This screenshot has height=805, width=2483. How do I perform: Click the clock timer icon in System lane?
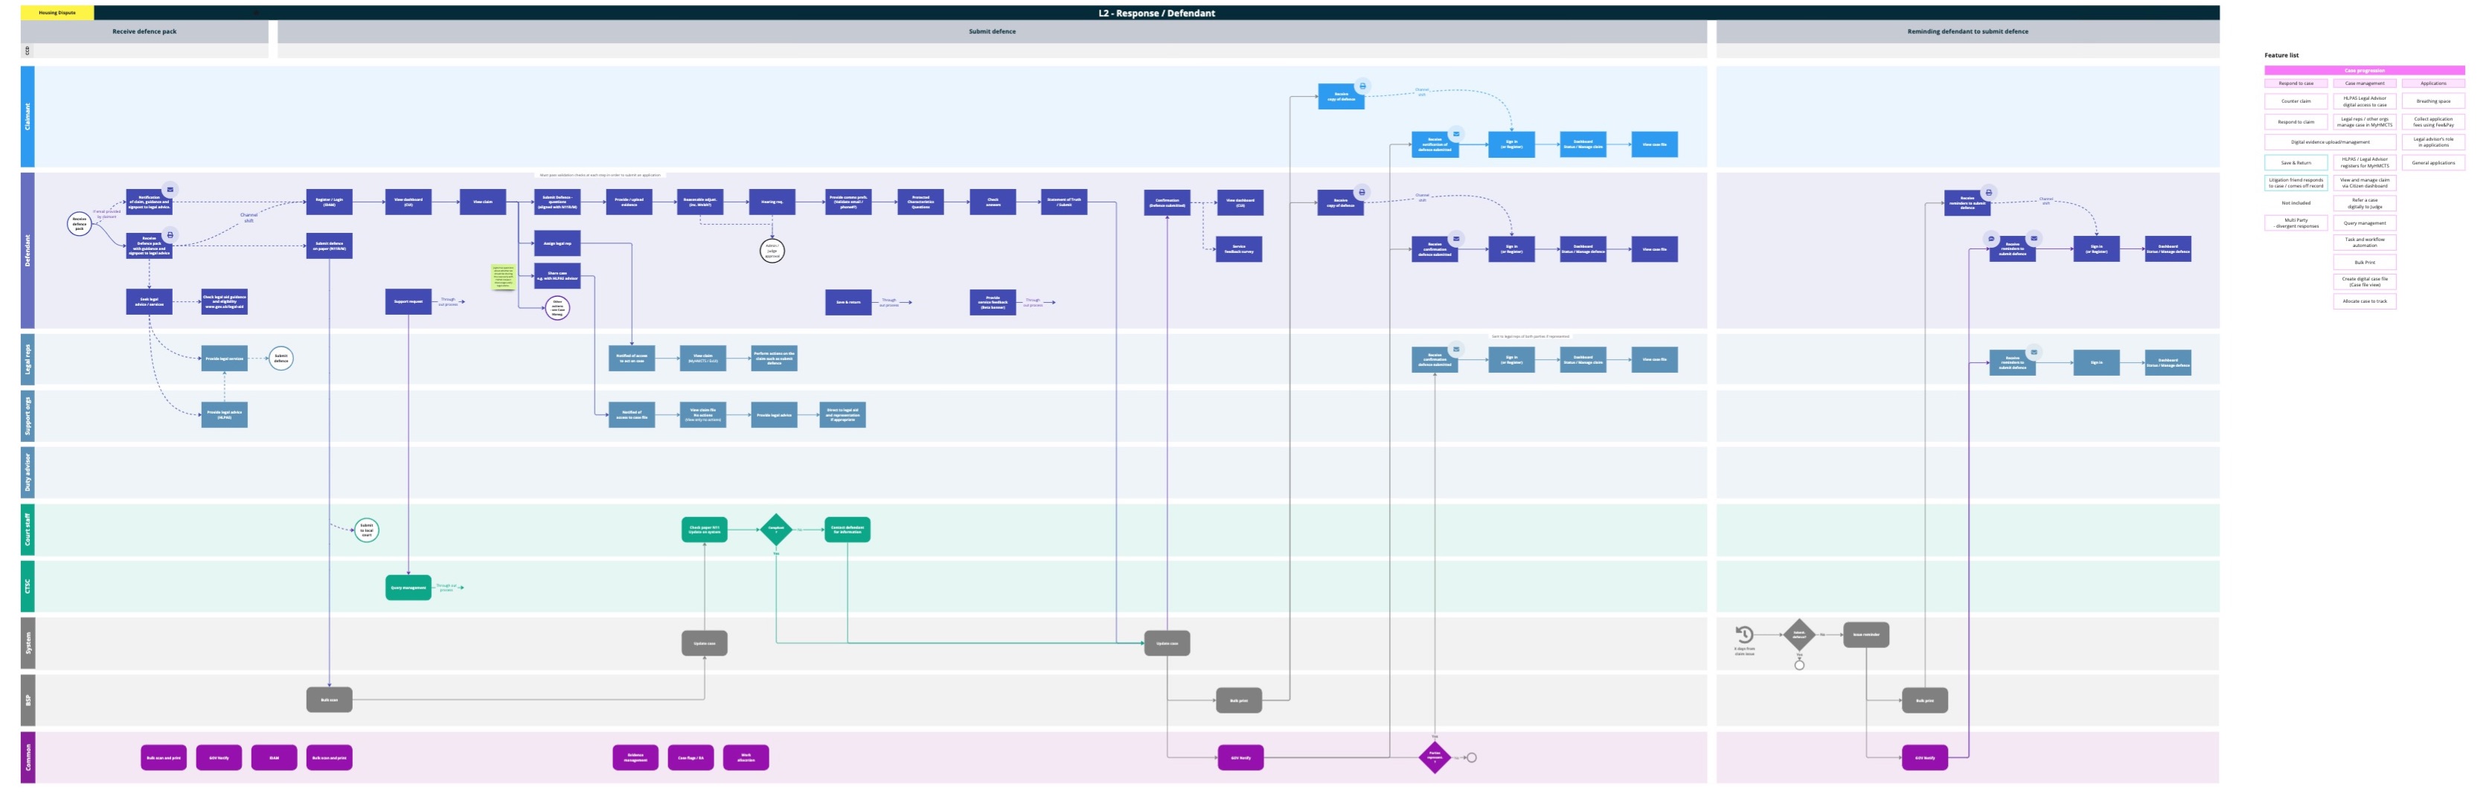(x=1743, y=635)
